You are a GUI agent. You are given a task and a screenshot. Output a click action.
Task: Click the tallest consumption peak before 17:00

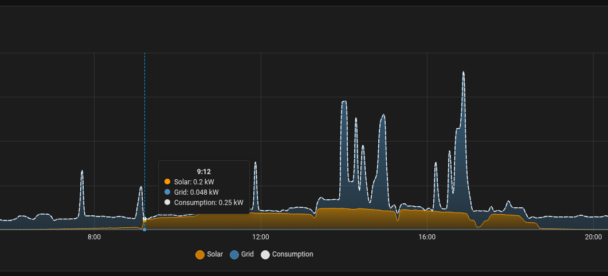click(x=463, y=73)
